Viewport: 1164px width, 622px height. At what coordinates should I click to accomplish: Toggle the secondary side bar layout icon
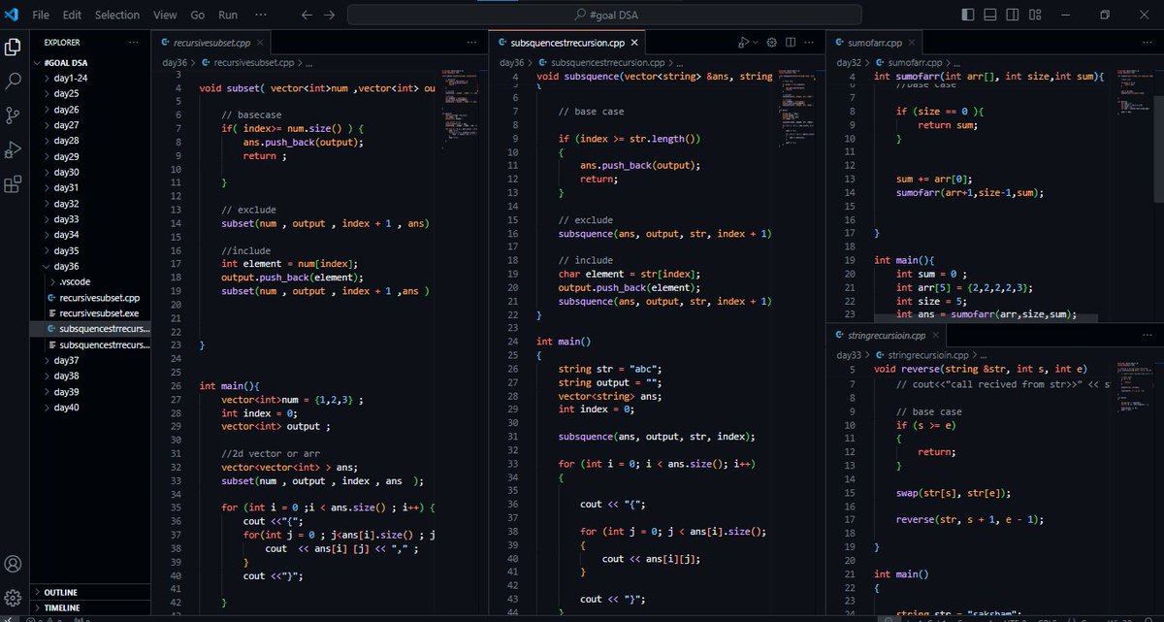[x=1014, y=15]
